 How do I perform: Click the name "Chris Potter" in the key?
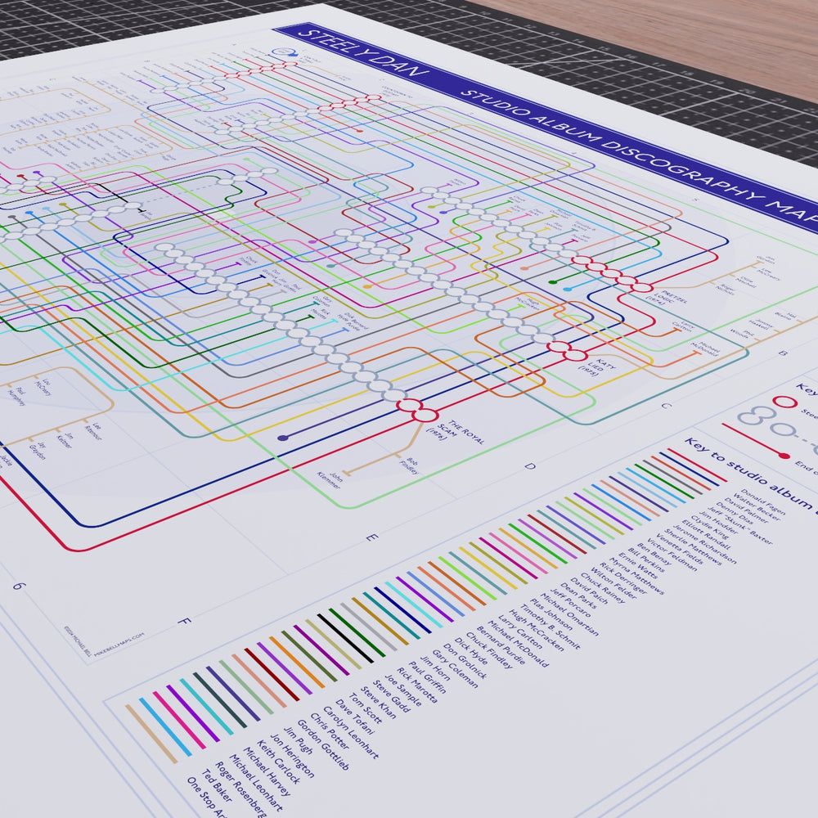tap(330, 731)
